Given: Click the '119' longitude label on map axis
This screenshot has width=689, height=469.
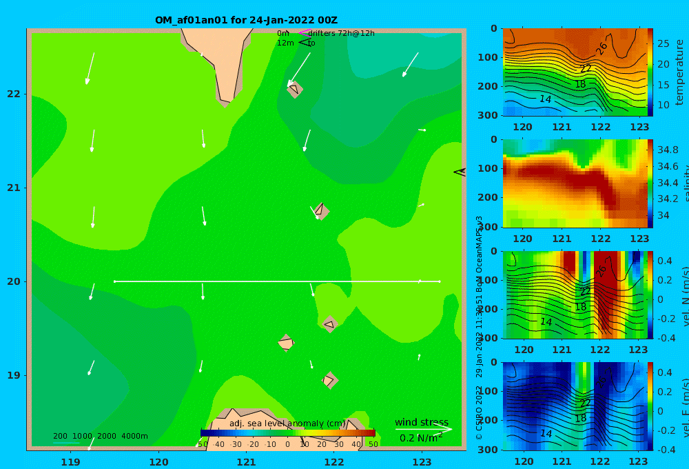Looking at the screenshot, I should click(x=70, y=462).
